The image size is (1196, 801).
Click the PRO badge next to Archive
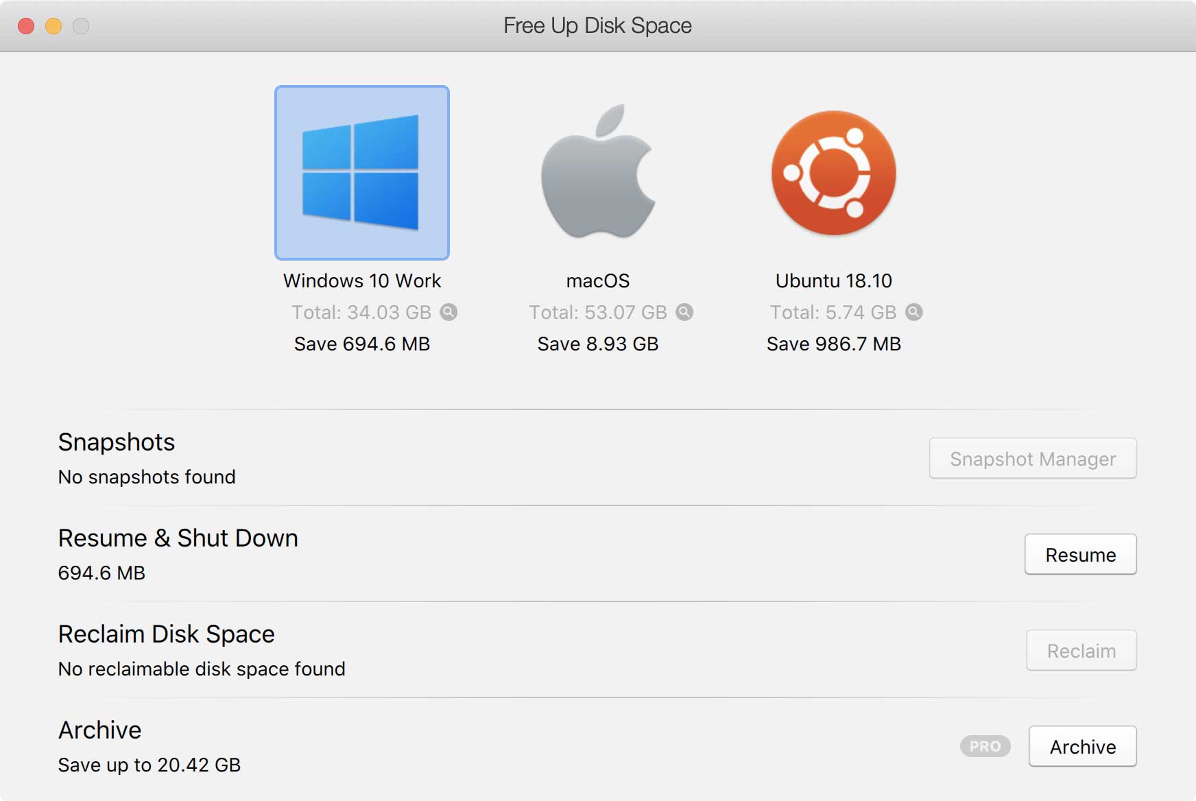tap(985, 746)
